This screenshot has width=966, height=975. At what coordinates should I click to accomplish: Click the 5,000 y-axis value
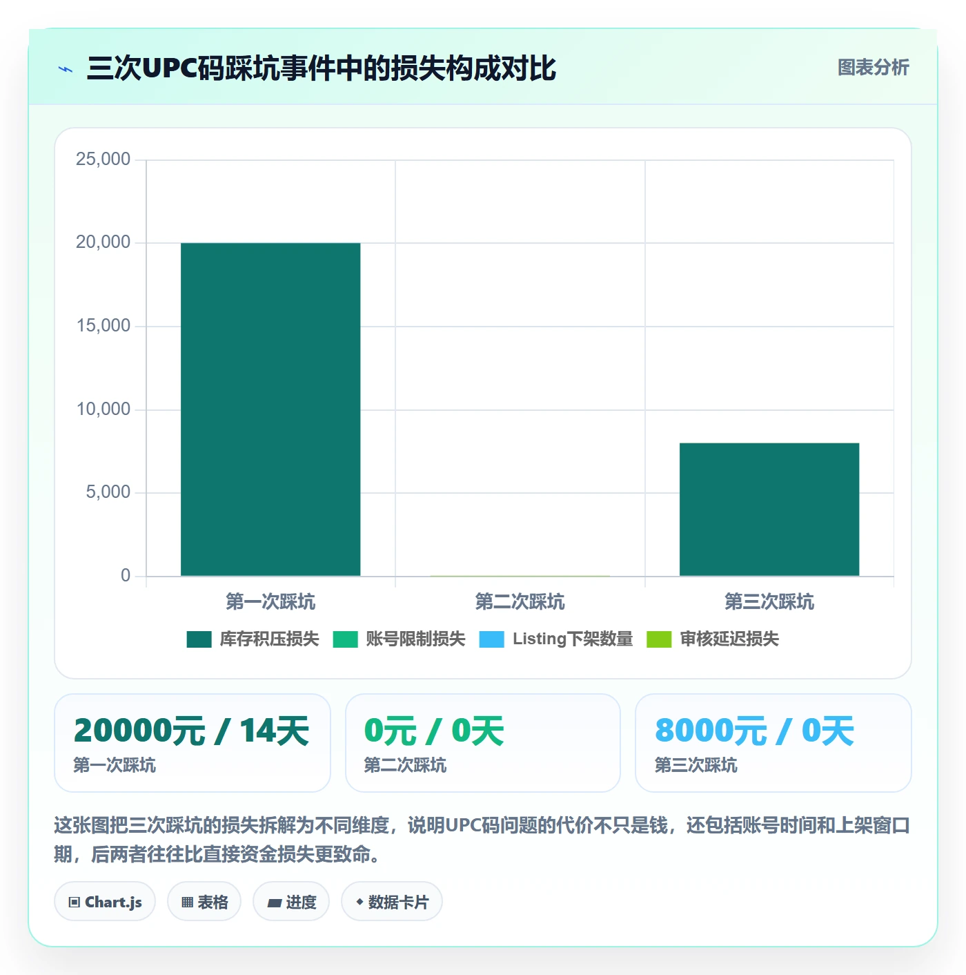108,492
